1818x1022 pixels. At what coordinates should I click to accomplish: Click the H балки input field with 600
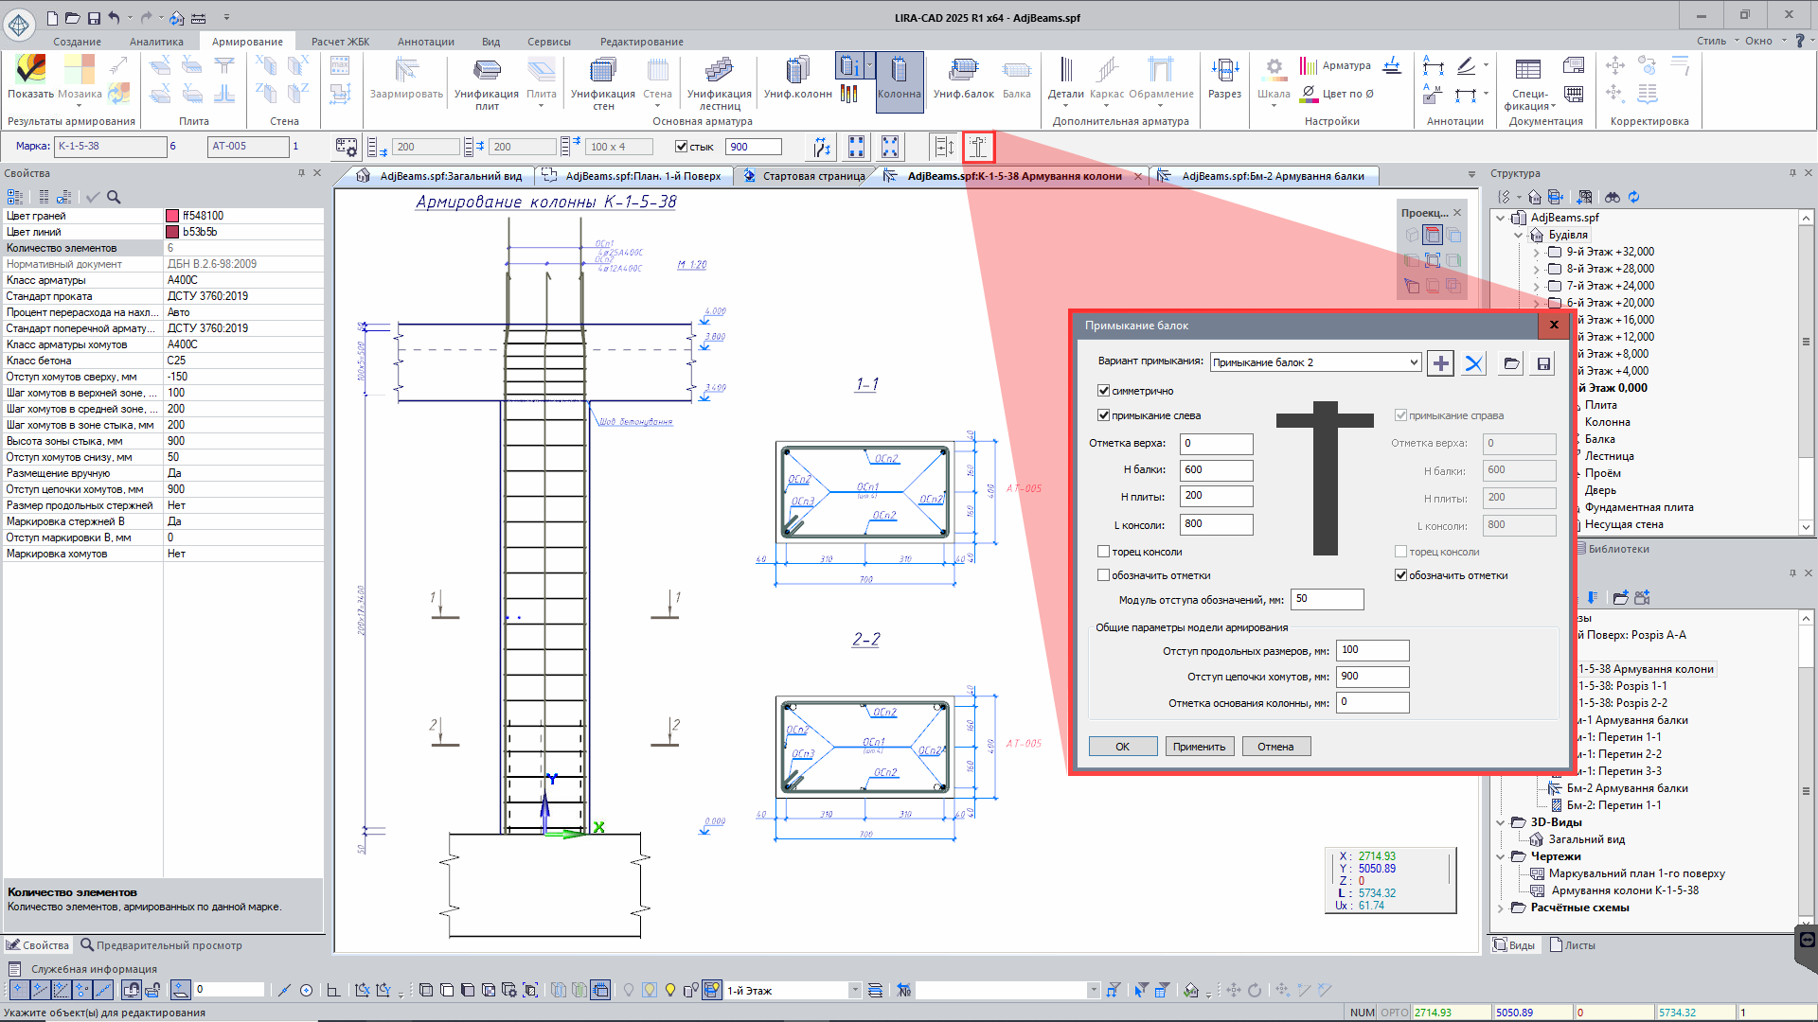coord(1216,469)
